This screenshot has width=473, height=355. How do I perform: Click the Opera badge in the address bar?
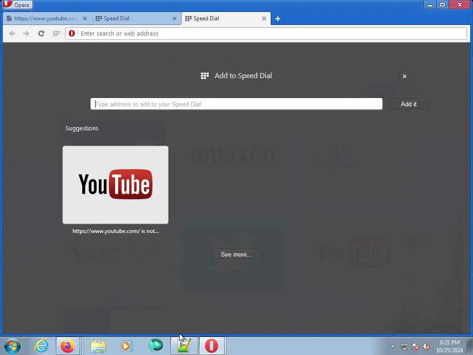pyautogui.click(x=72, y=33)
